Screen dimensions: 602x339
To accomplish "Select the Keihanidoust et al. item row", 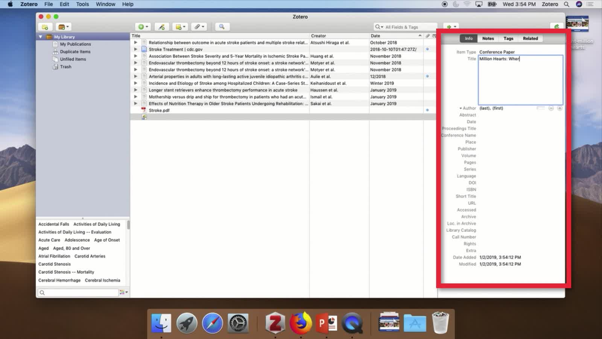I will 283,83.
